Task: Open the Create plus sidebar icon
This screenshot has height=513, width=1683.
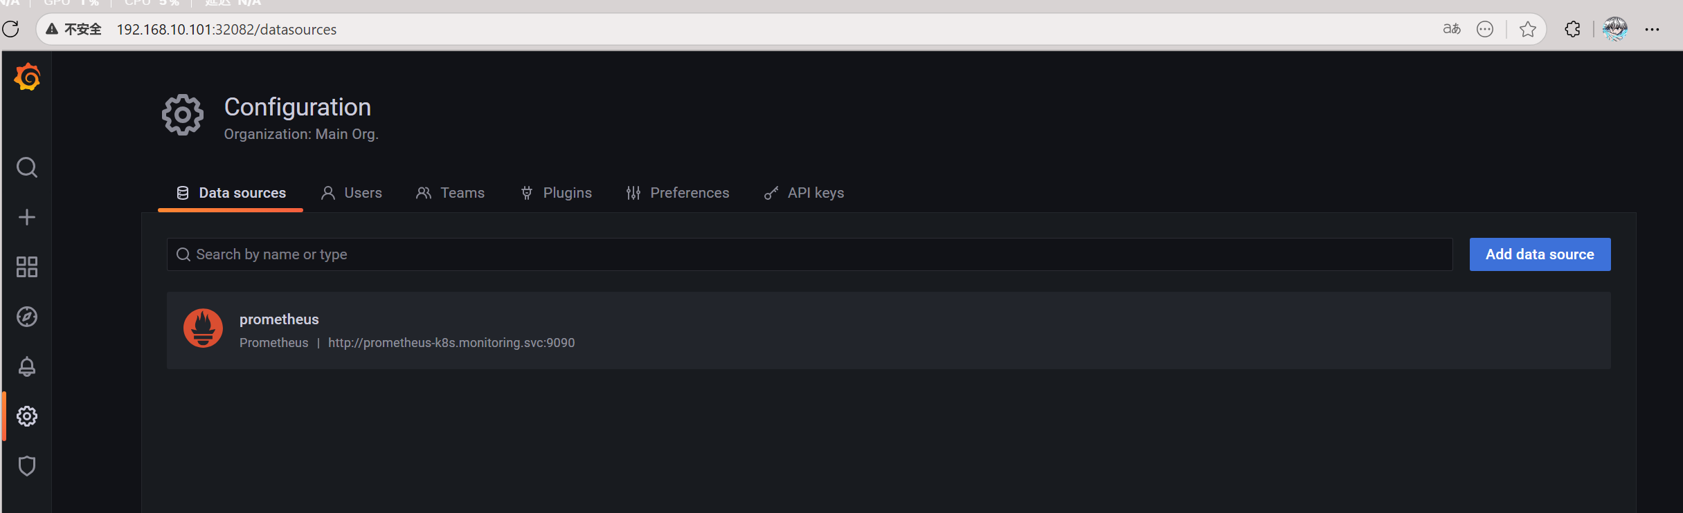Action: pos(27,217)
